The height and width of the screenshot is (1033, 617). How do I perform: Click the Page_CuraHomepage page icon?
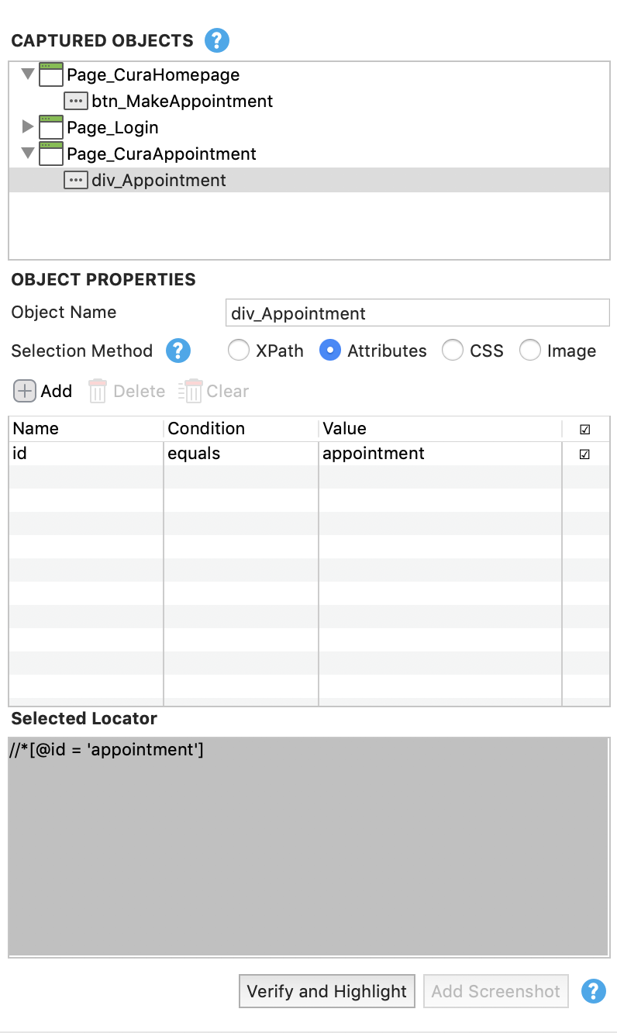tap(51, 75)
